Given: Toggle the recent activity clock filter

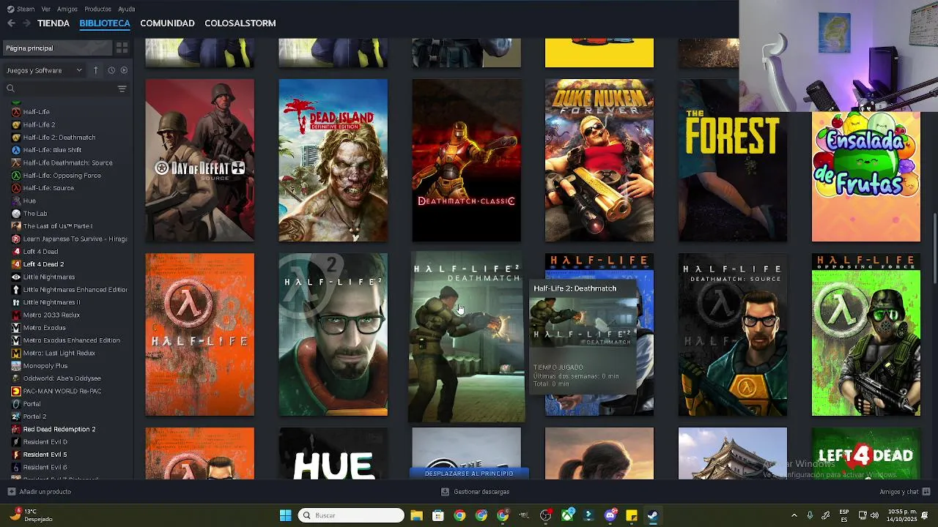Looking at the screenshot, I should pyautogui.click(x=111, y=70).
